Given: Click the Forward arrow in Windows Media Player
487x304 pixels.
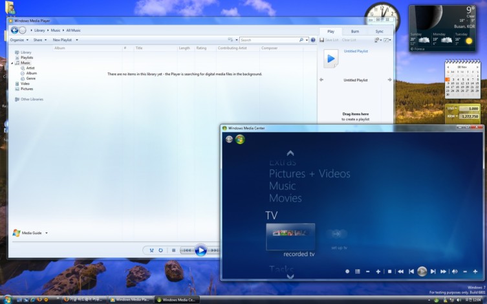Looking at the screenshot, I should tap(23, 30).
